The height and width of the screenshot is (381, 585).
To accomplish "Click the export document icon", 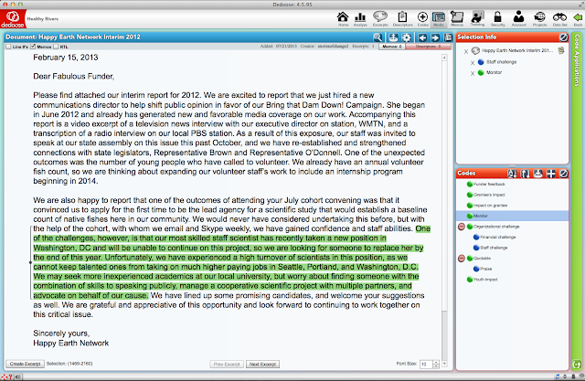I will coord(393,37).
